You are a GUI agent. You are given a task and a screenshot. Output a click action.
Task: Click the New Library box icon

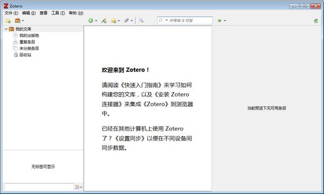pyautogui.click(x=18, y=20)
